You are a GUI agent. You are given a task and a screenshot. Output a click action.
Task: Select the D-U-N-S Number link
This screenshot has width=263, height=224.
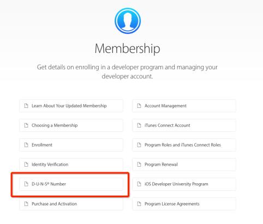[71, 184]
